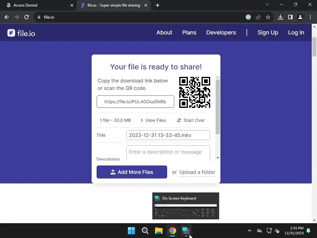The image size is (317, 238).
Task: Click the file.io logo in the header
Action: pos(21,33)
